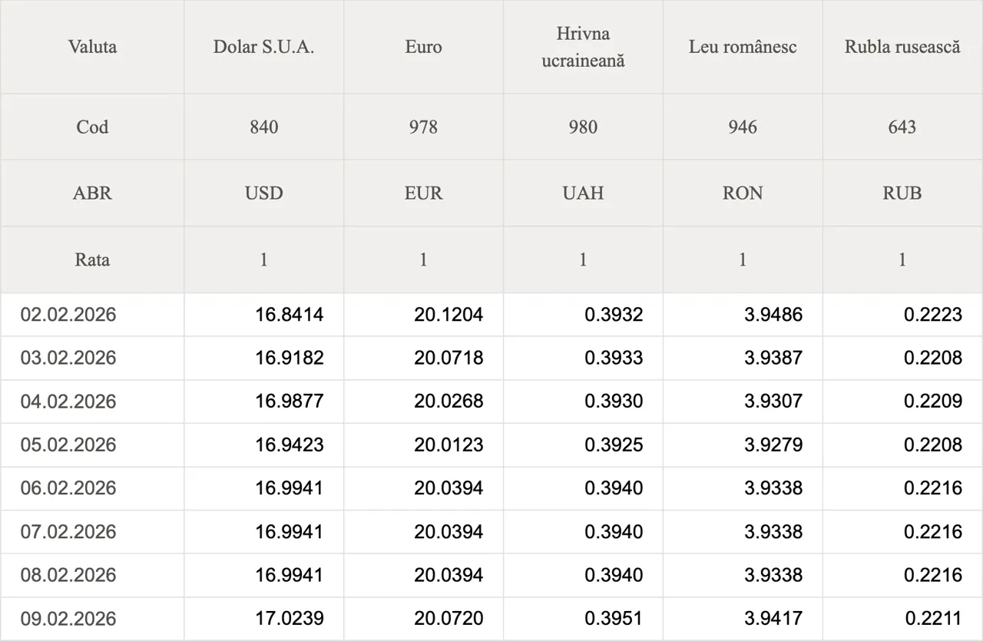The image size is (983, 641).
Task: Select the code 980 cell
Action: [583, 127]
